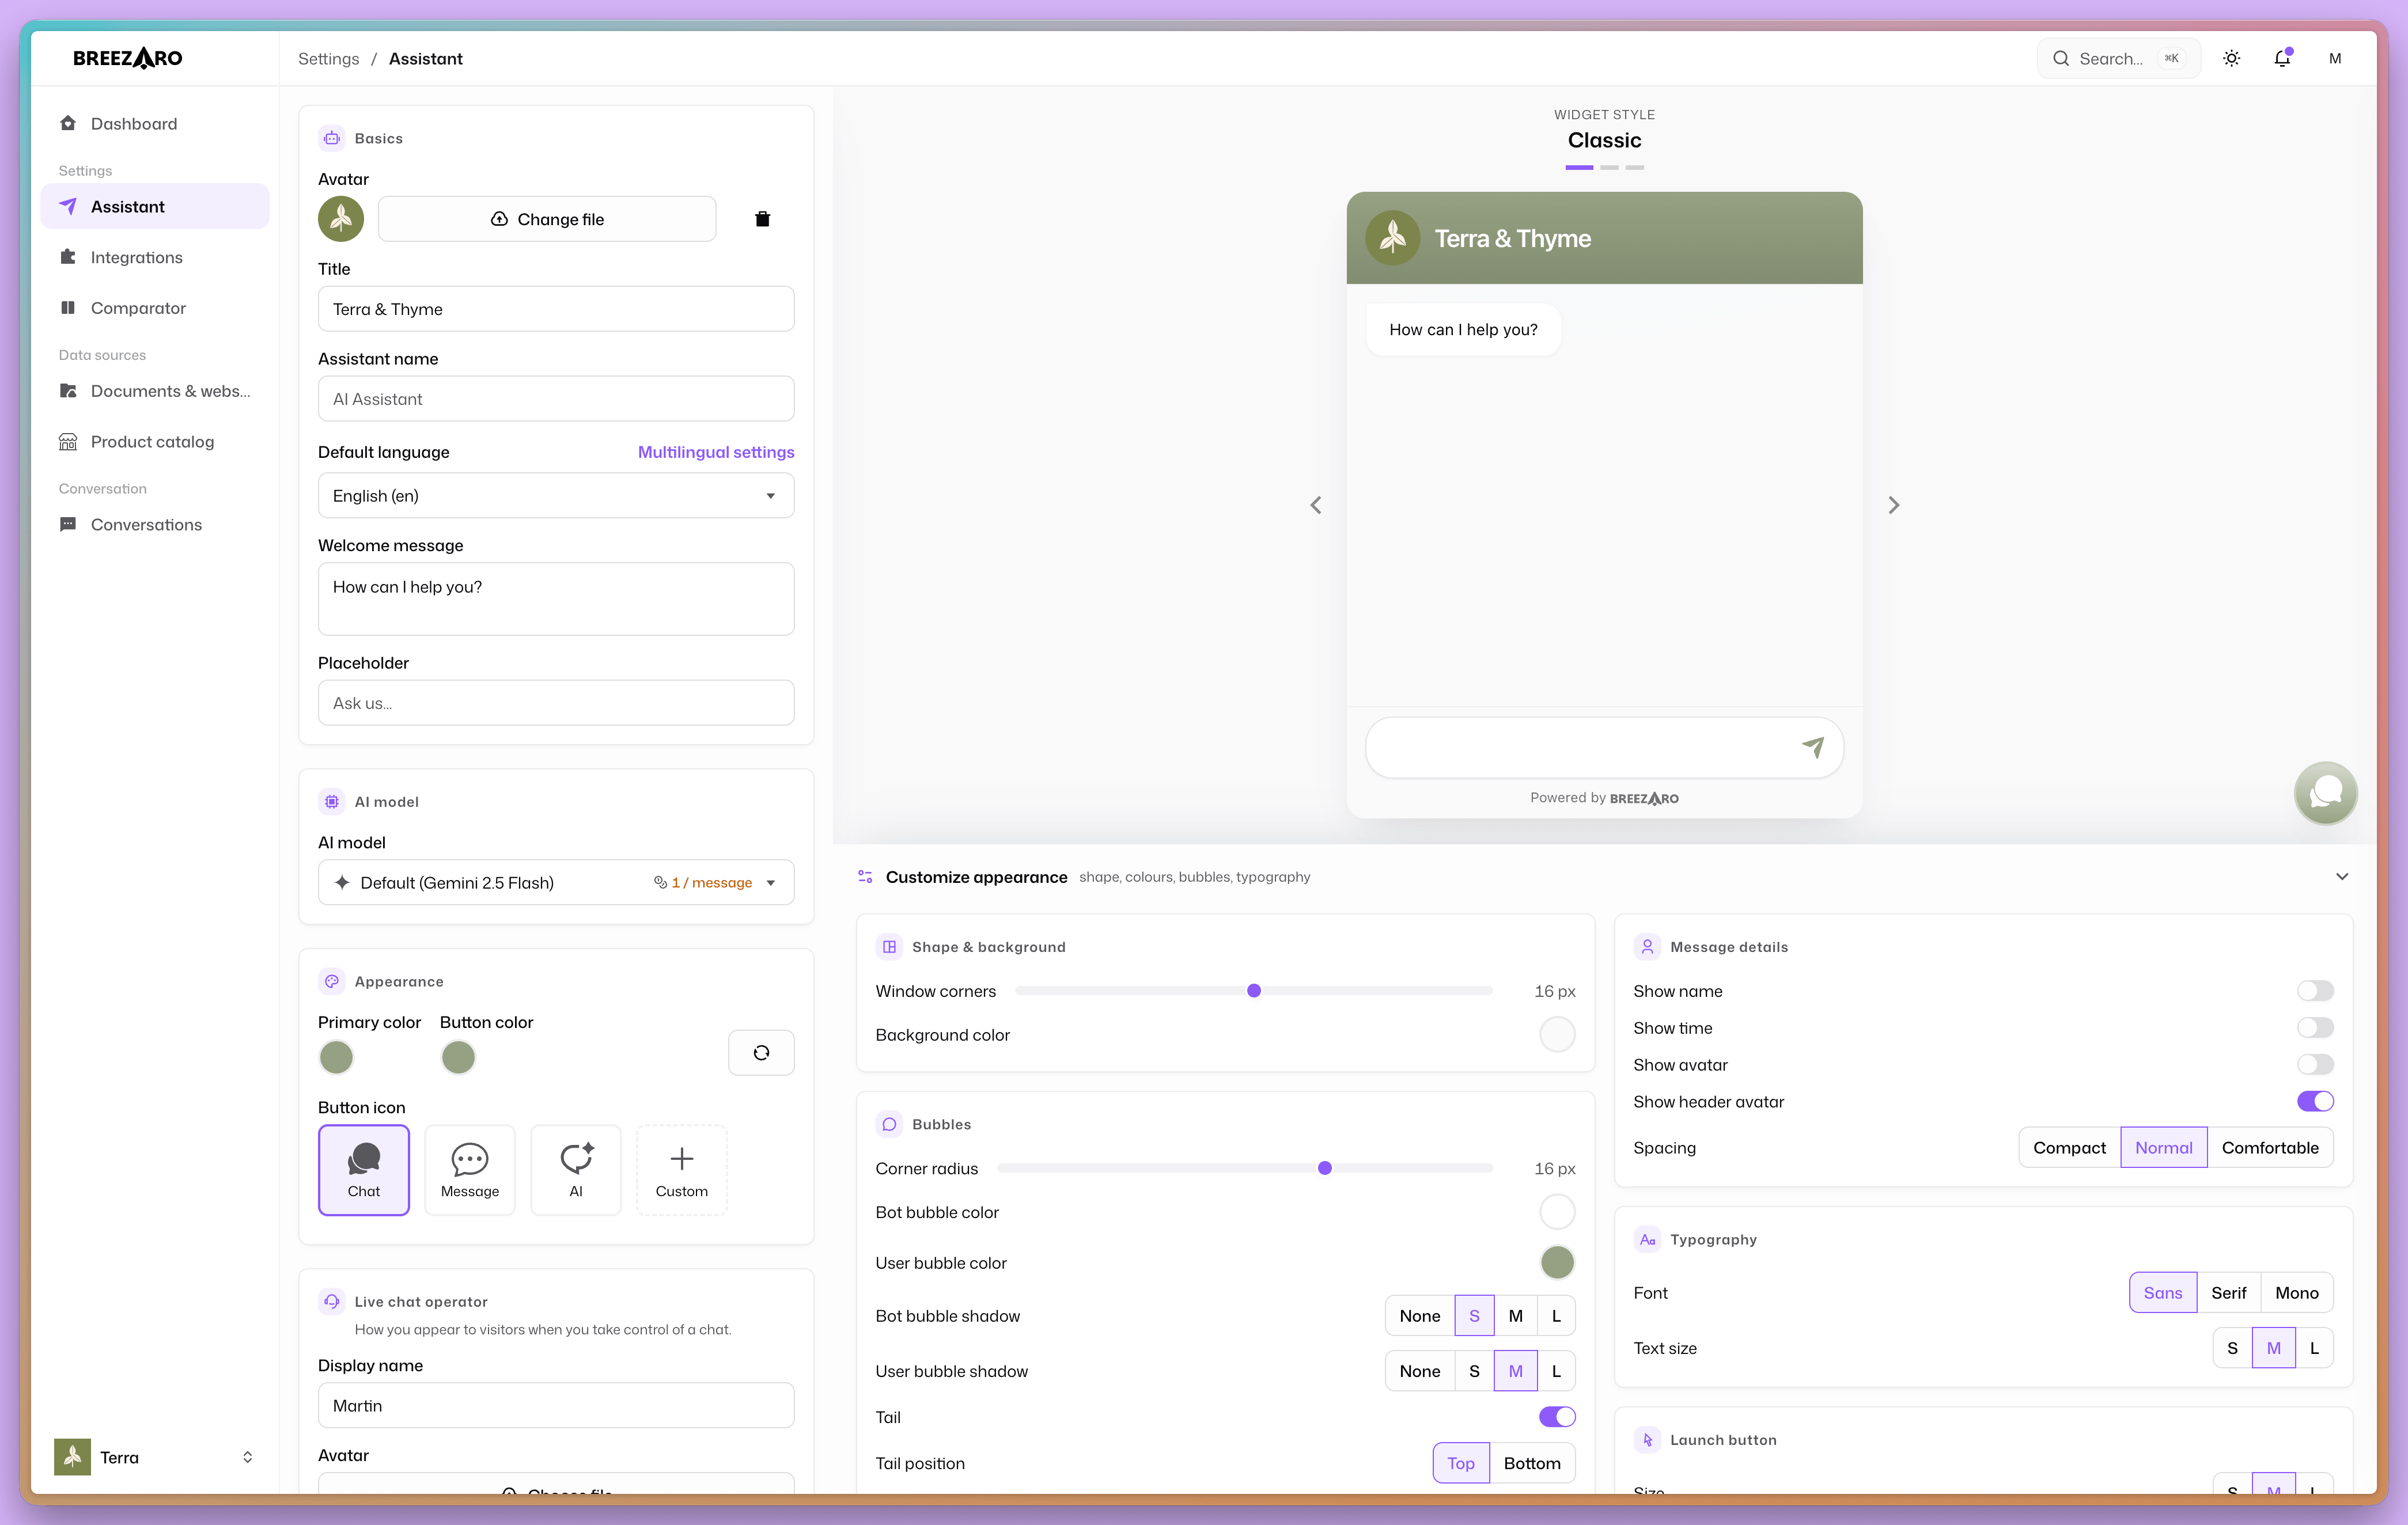Reset appearance colors with refresh icon

coord(761,1052)
